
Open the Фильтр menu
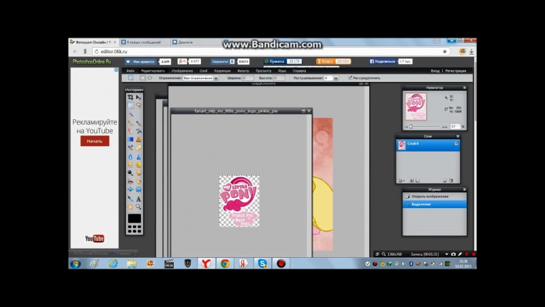[243, 71]
